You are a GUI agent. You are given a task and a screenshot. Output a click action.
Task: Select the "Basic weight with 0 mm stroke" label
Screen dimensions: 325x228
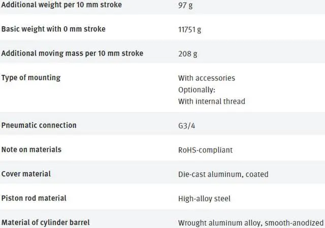[53, 29]
